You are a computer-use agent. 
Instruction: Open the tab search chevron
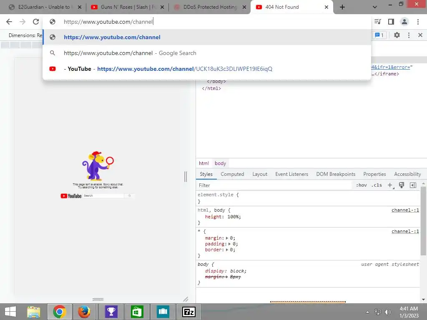(375, 7)
